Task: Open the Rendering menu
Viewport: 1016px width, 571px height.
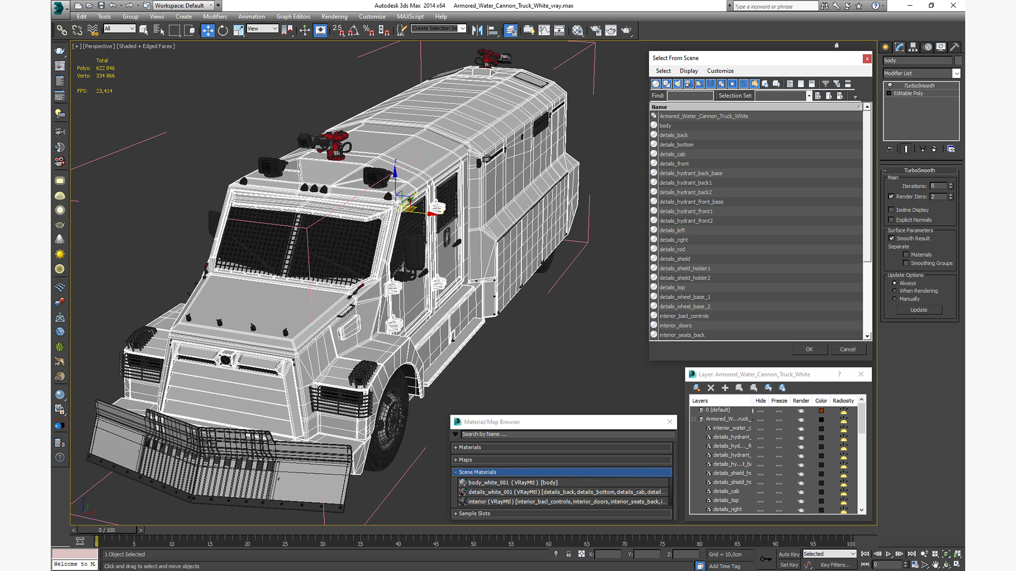Action: click(334, 16)
